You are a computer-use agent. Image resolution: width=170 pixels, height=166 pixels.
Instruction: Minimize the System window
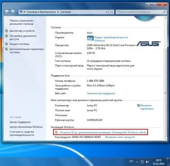point(148,5)
